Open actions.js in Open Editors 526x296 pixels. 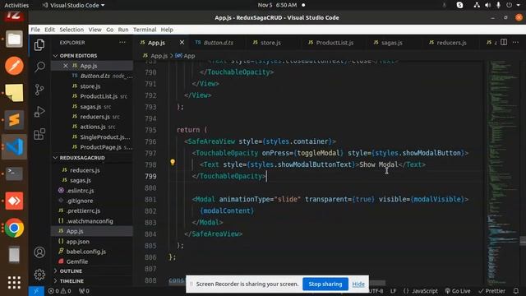(x=93, y=127)
